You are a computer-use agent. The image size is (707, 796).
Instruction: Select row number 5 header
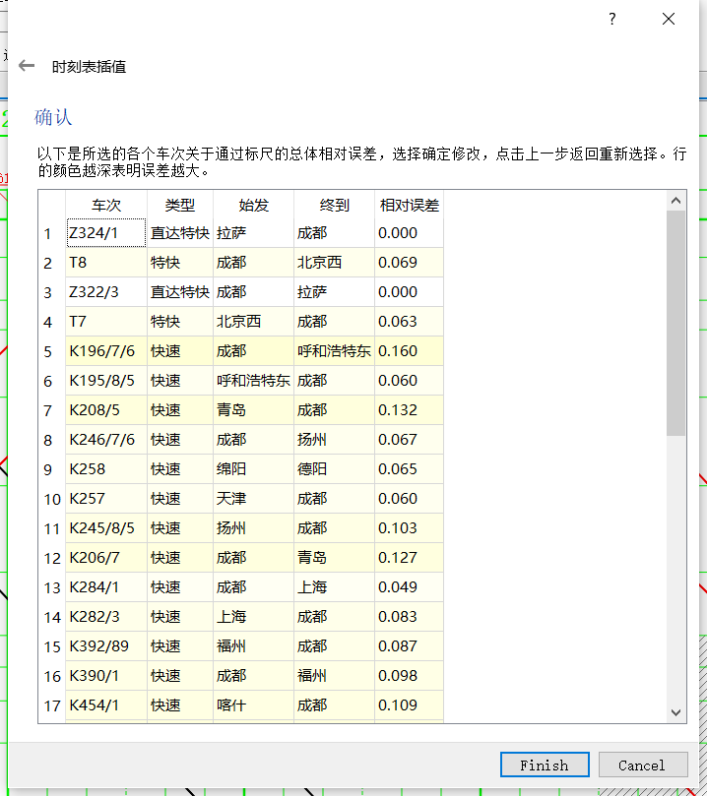click(52, 351)
